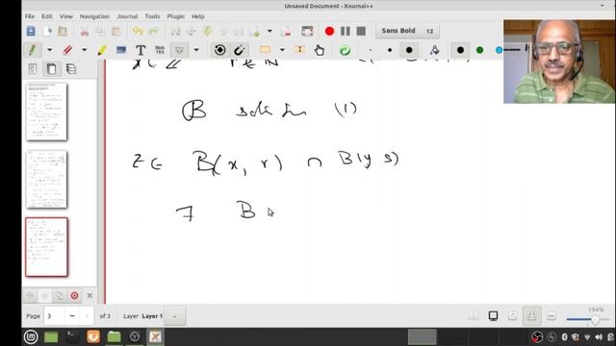Choose the medium line thickness dot
The height and width of the screenshot is (346, 616).
[x=390, y=50]
